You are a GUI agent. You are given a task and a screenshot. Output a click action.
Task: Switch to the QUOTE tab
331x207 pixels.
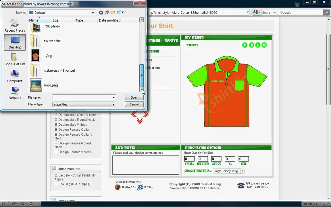point(171,40)
